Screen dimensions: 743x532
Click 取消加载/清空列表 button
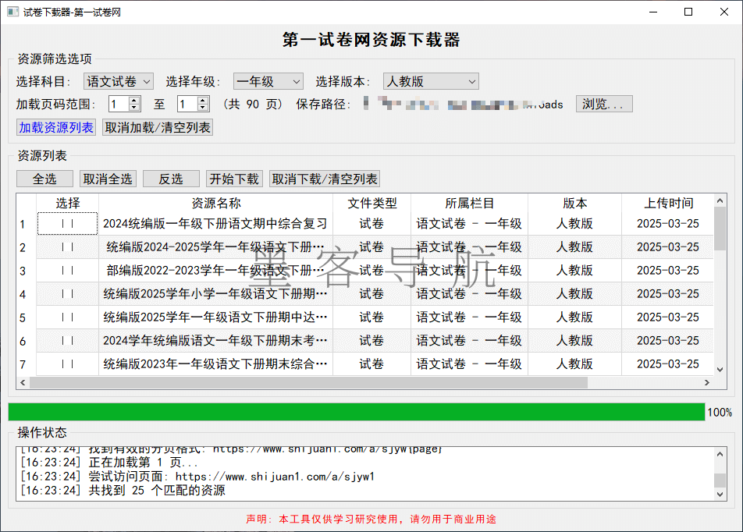[x=158, y=127]
